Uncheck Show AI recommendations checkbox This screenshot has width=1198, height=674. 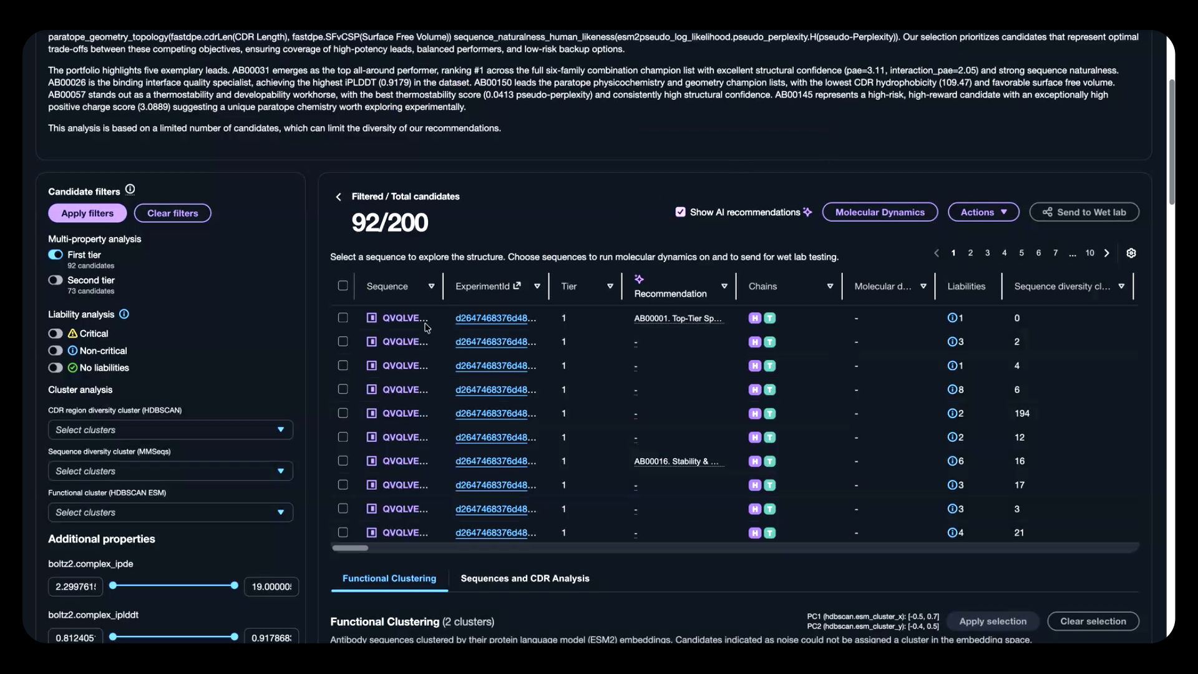[680, 212]
